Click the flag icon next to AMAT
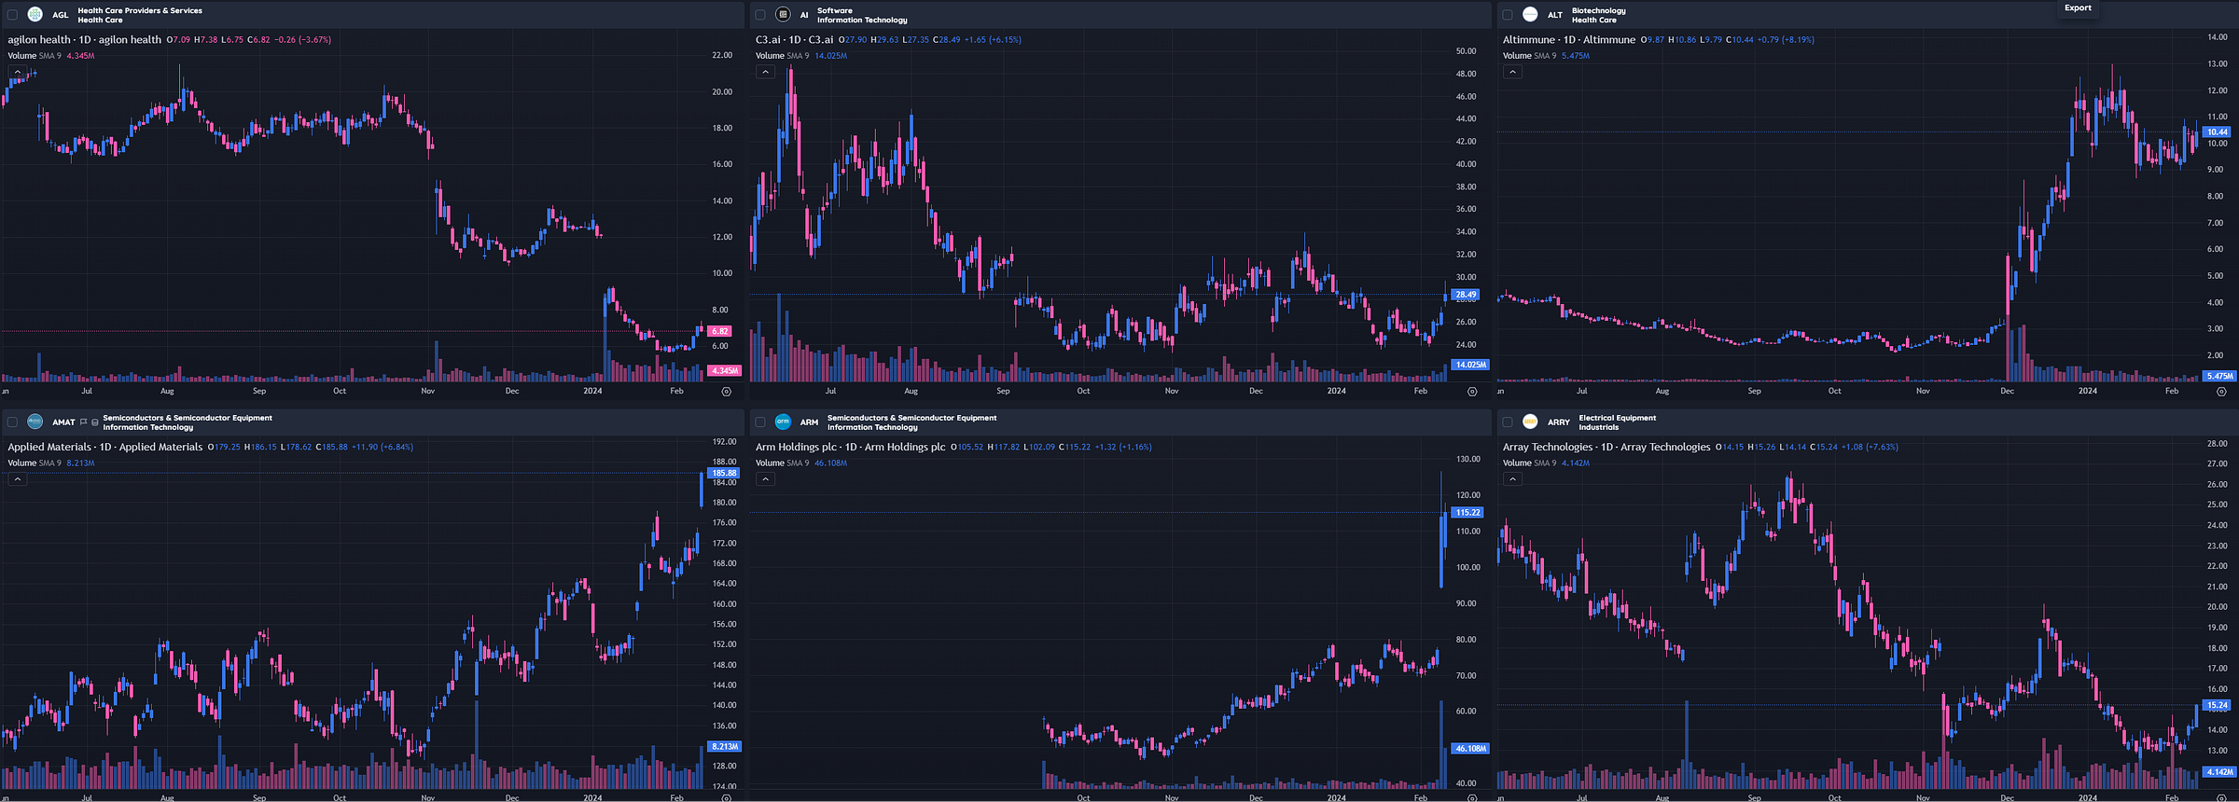The width and height of the screenshot is (2239, 802). 84,422
